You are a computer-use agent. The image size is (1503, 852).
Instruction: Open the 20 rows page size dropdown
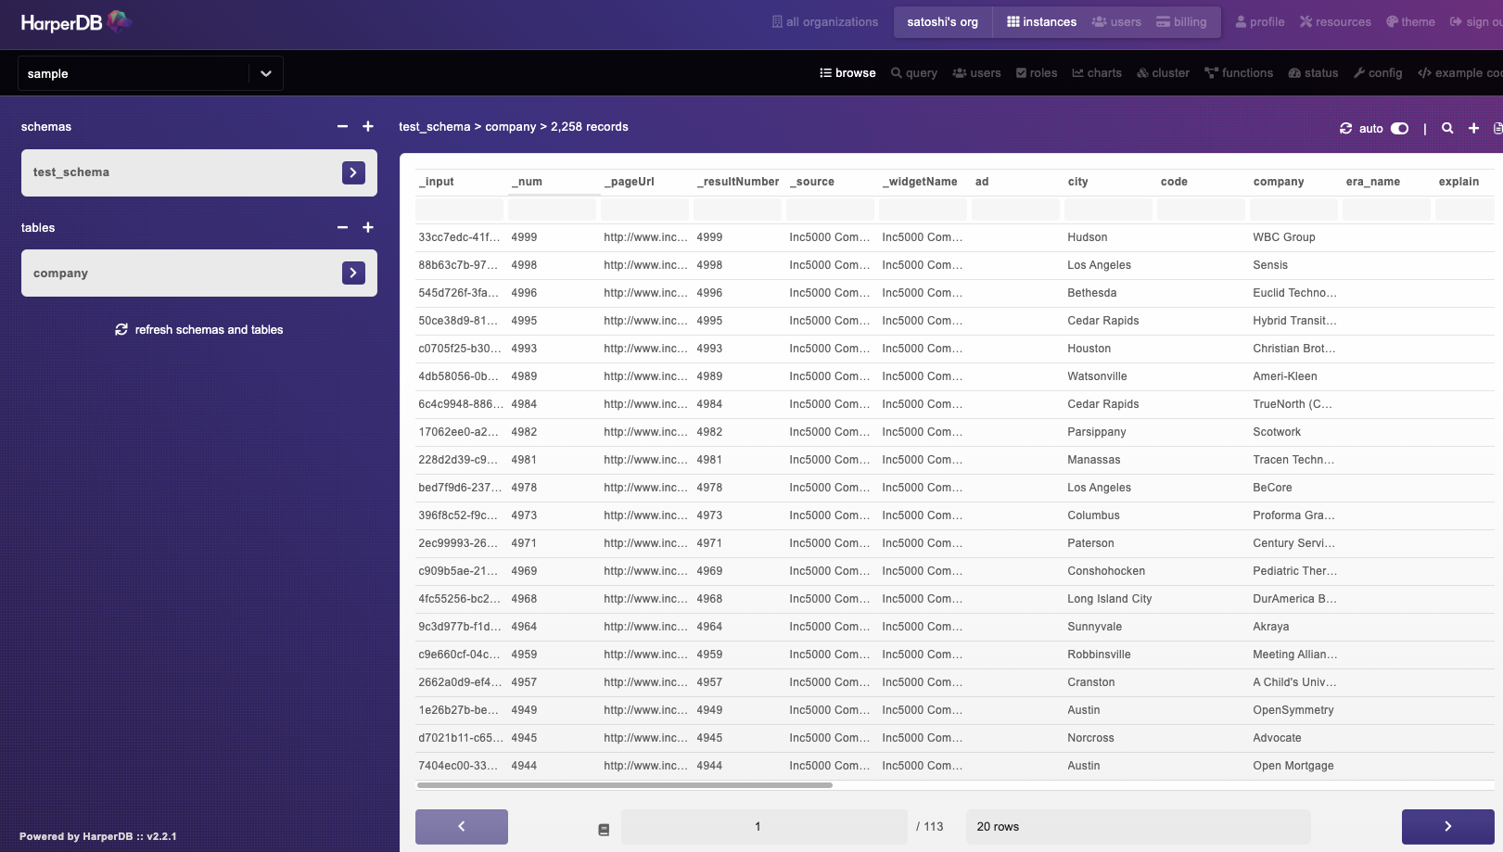pyautogui.click(x=1139, y=827)
